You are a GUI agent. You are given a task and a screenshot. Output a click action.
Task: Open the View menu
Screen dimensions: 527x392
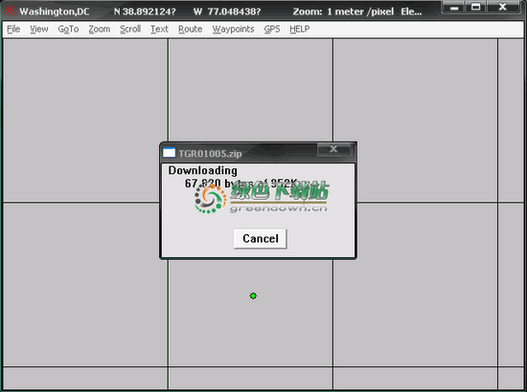[39, 30]
